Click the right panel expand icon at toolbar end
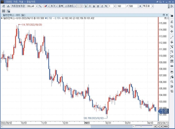 [172, 6]
